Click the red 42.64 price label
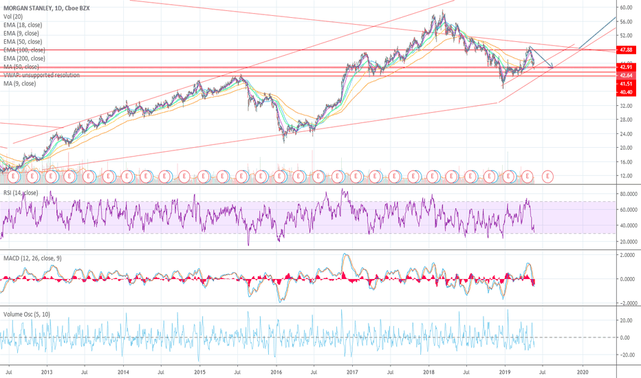Image resolution: width=641 pixels, height=378 pixels. 626,76
